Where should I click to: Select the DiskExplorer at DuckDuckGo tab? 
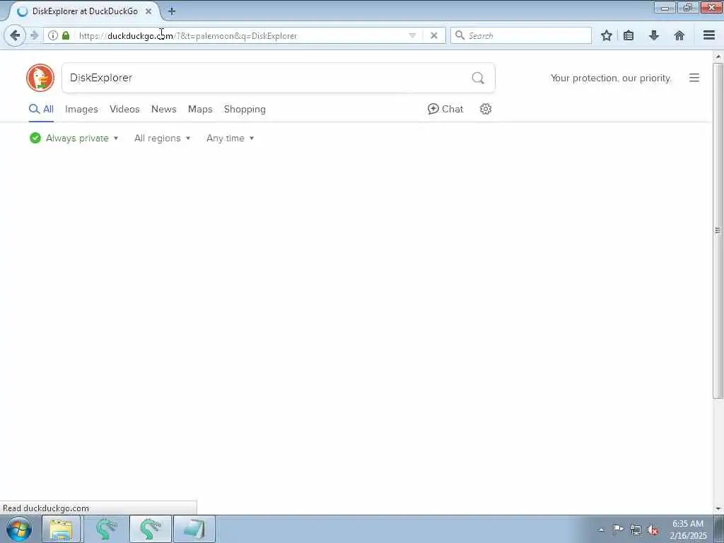[85, 11]
